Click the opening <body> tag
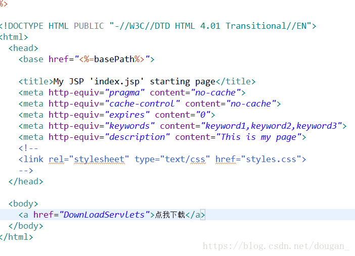355x256 pixels. [23, 203]
